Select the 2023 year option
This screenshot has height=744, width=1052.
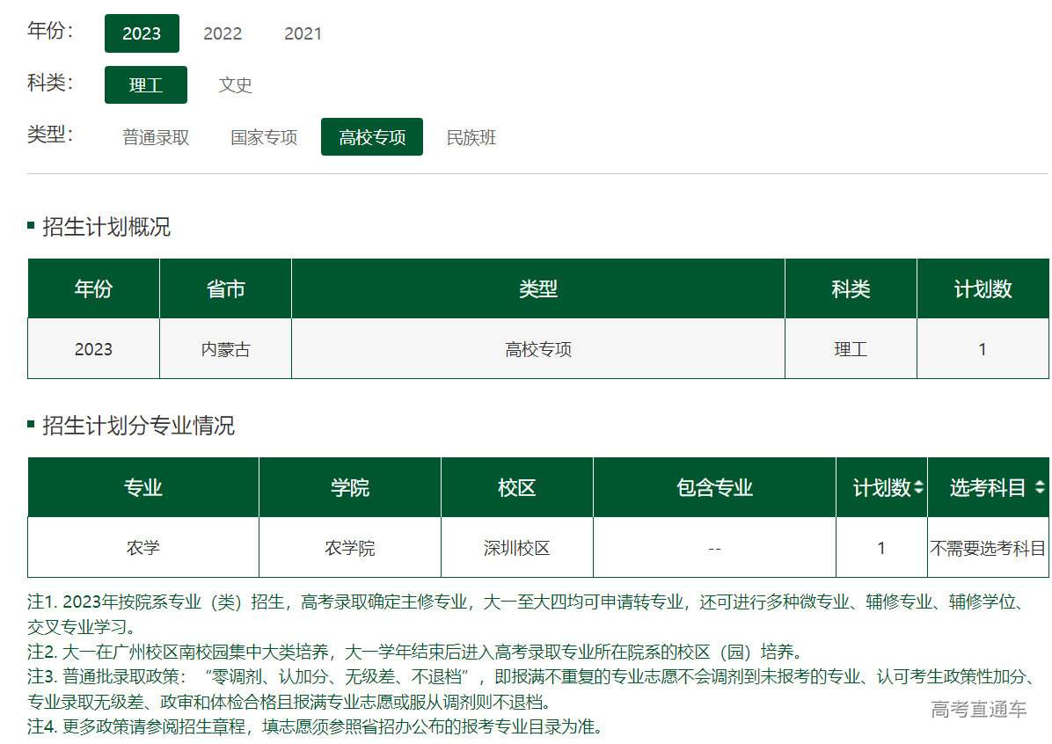[x=142, y=33]
